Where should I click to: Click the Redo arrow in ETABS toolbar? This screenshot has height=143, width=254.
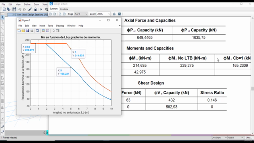point(25,10)
